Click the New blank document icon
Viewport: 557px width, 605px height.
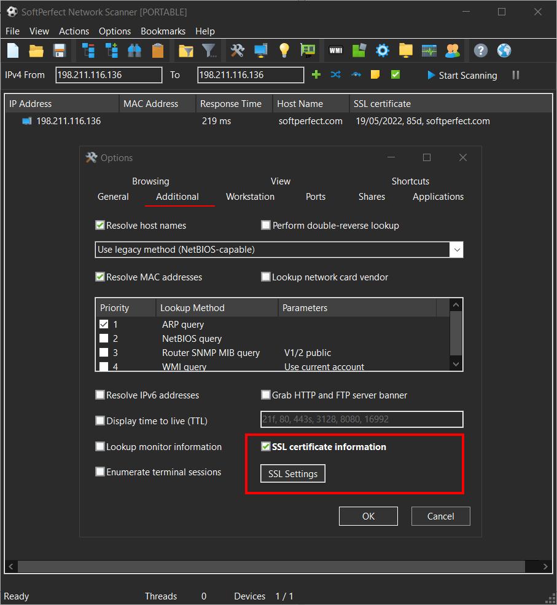[13, 50]
